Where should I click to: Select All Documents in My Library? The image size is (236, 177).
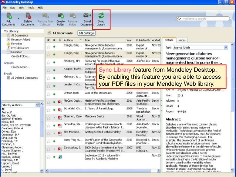(20, 35)
